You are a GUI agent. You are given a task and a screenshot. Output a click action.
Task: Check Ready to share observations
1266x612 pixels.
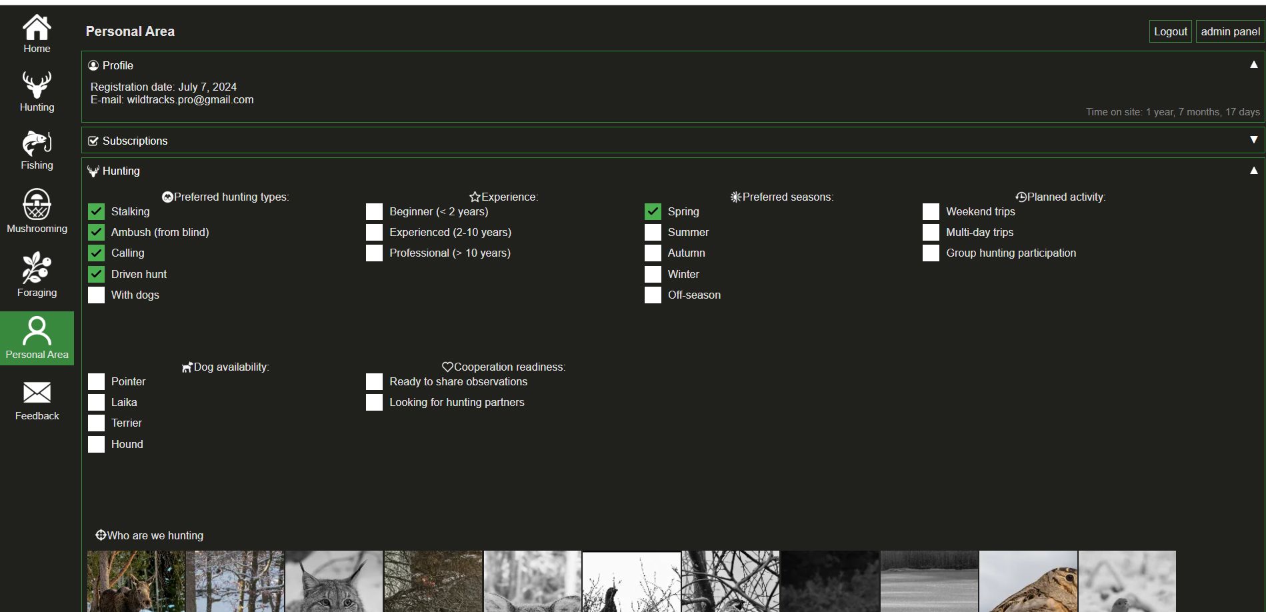(x=374, y=381)
